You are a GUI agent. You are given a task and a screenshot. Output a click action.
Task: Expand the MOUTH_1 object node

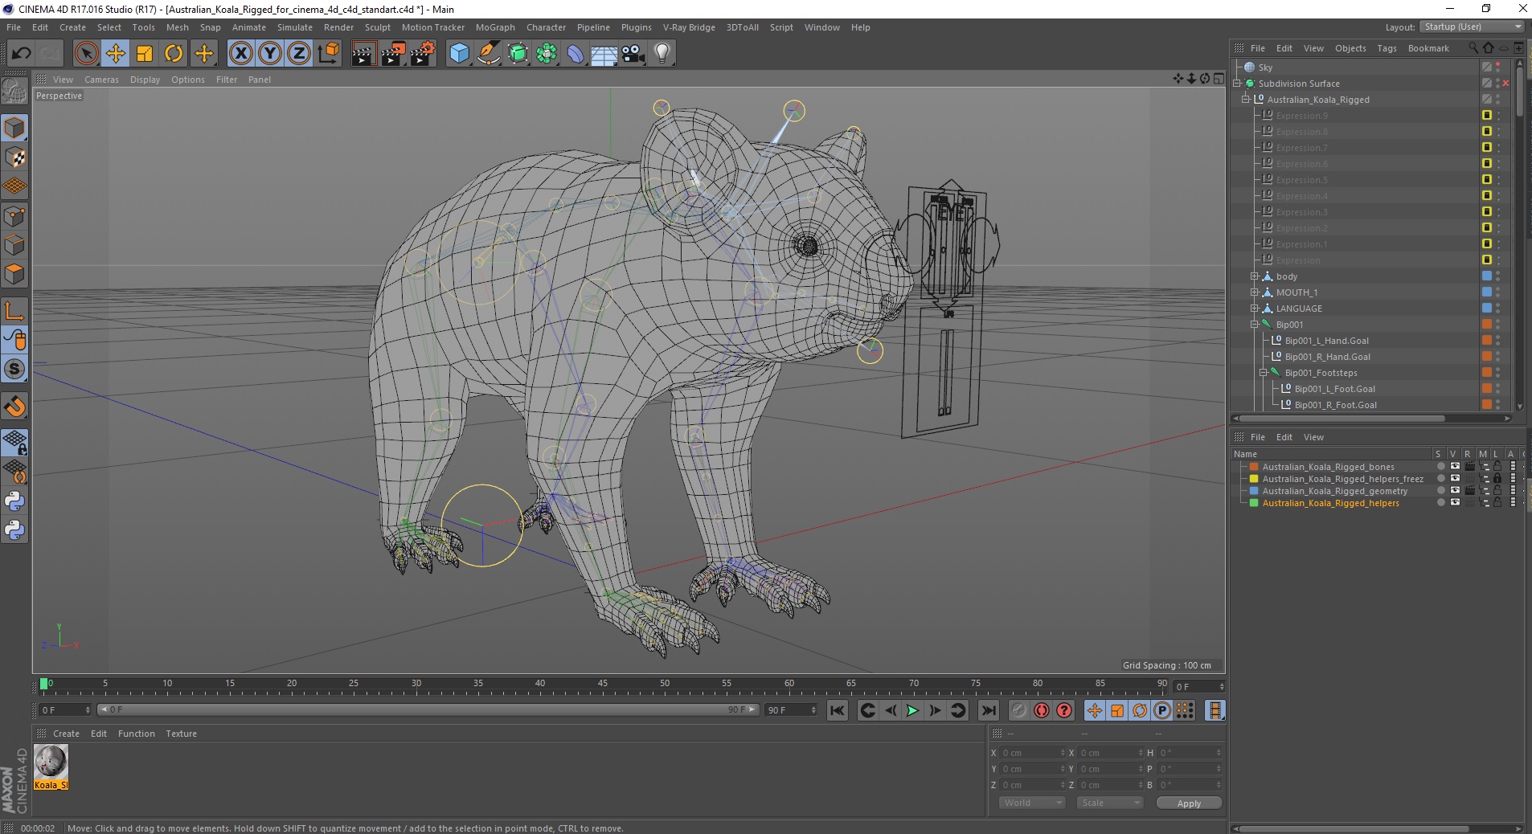(1255, 292)
